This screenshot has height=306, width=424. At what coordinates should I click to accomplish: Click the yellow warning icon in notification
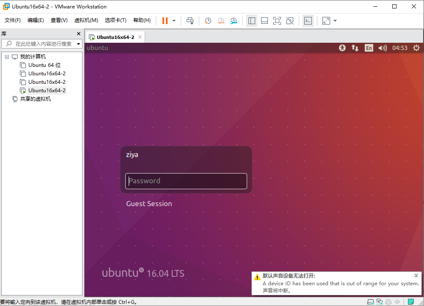click(257, 277)
